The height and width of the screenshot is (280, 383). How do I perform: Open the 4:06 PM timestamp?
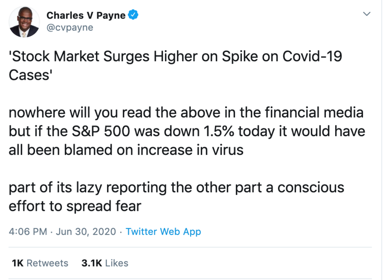pyautogui.click(x=28, y=232)
